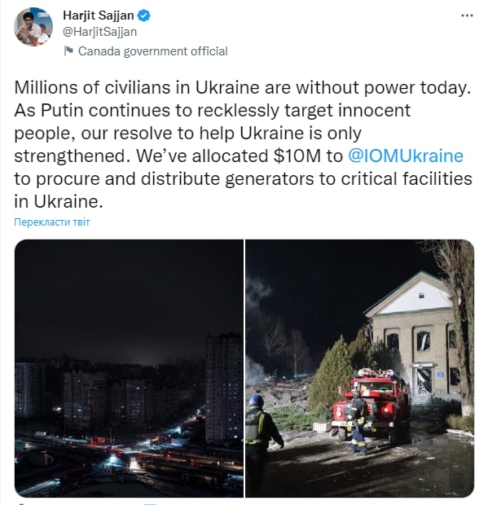Open the three-dot more options menu
Screen dimensions: 488x505
point(467,15)
